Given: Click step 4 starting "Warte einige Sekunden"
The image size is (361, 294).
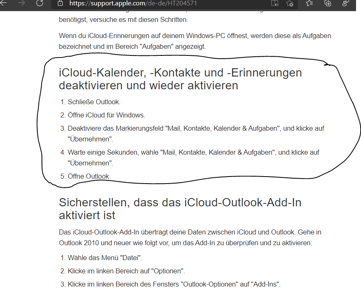Looking at the screenshot, I should (193, 158).
